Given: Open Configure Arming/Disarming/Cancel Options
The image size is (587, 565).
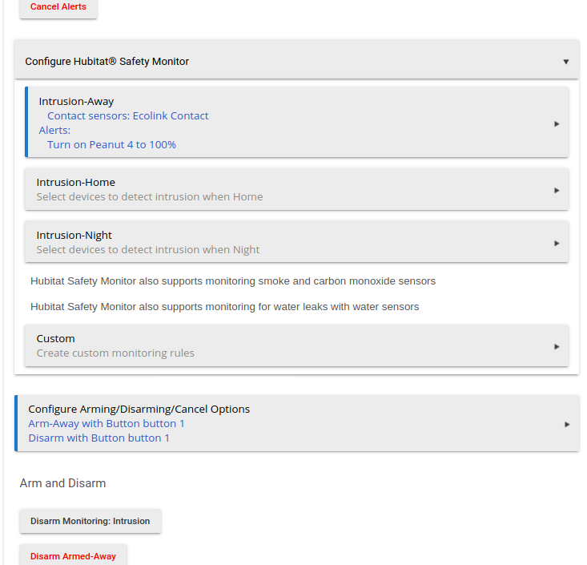Looking at the screenshot, I should [297, 423].
